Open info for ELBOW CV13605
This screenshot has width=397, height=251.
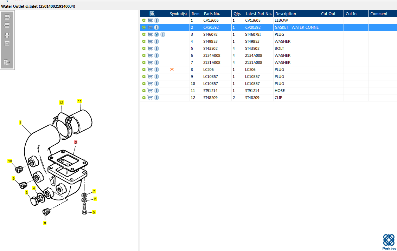tap(157, 20)
